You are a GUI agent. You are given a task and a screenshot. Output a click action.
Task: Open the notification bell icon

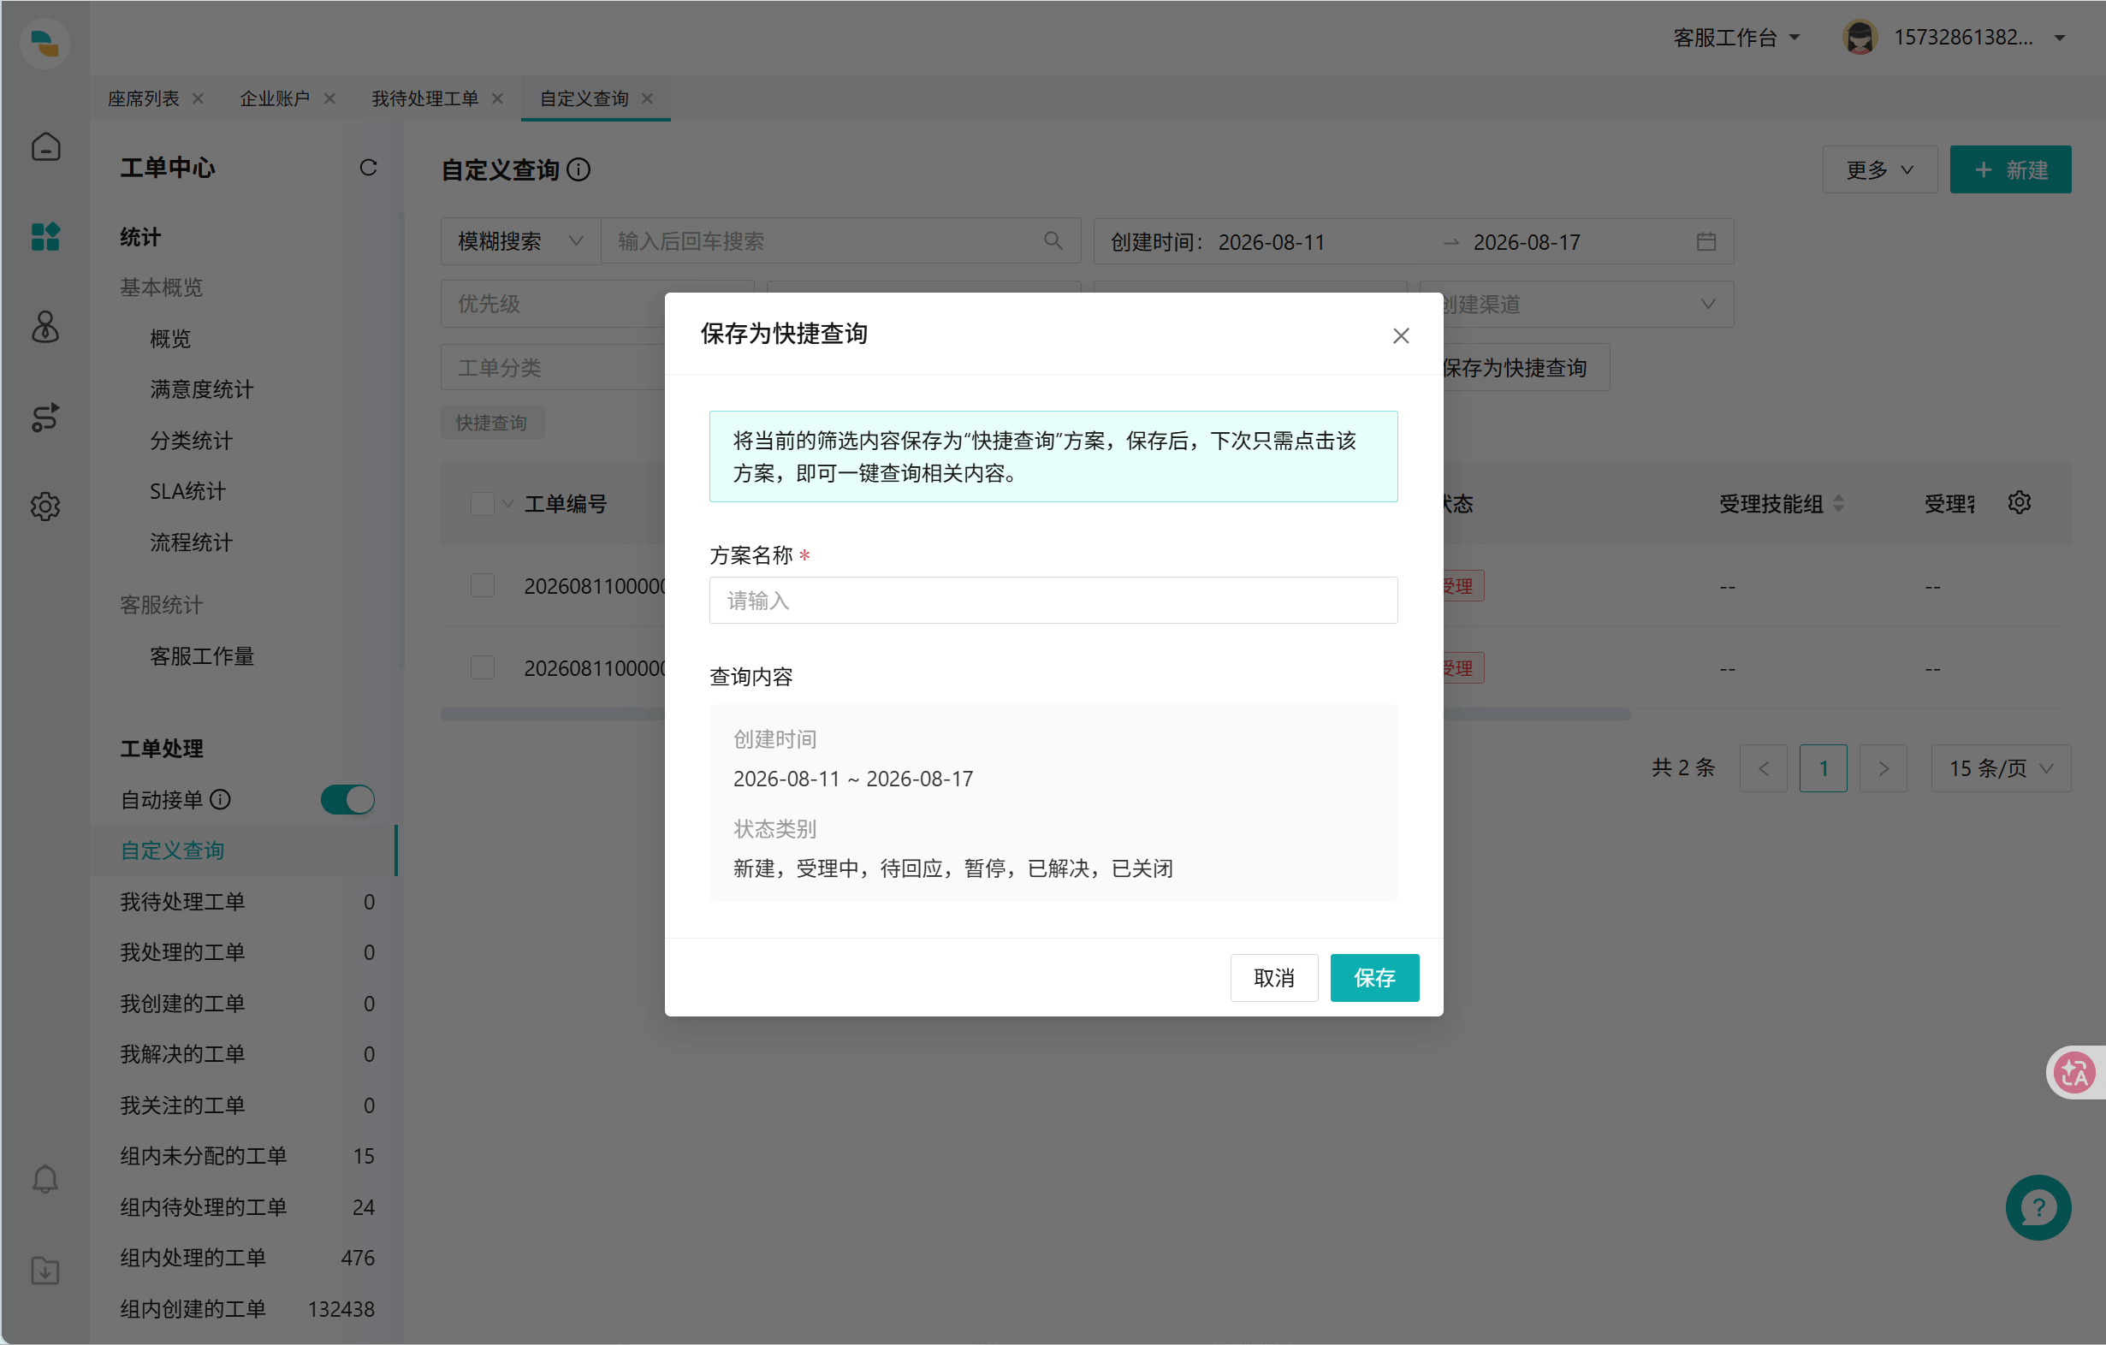coord(45,1179)
